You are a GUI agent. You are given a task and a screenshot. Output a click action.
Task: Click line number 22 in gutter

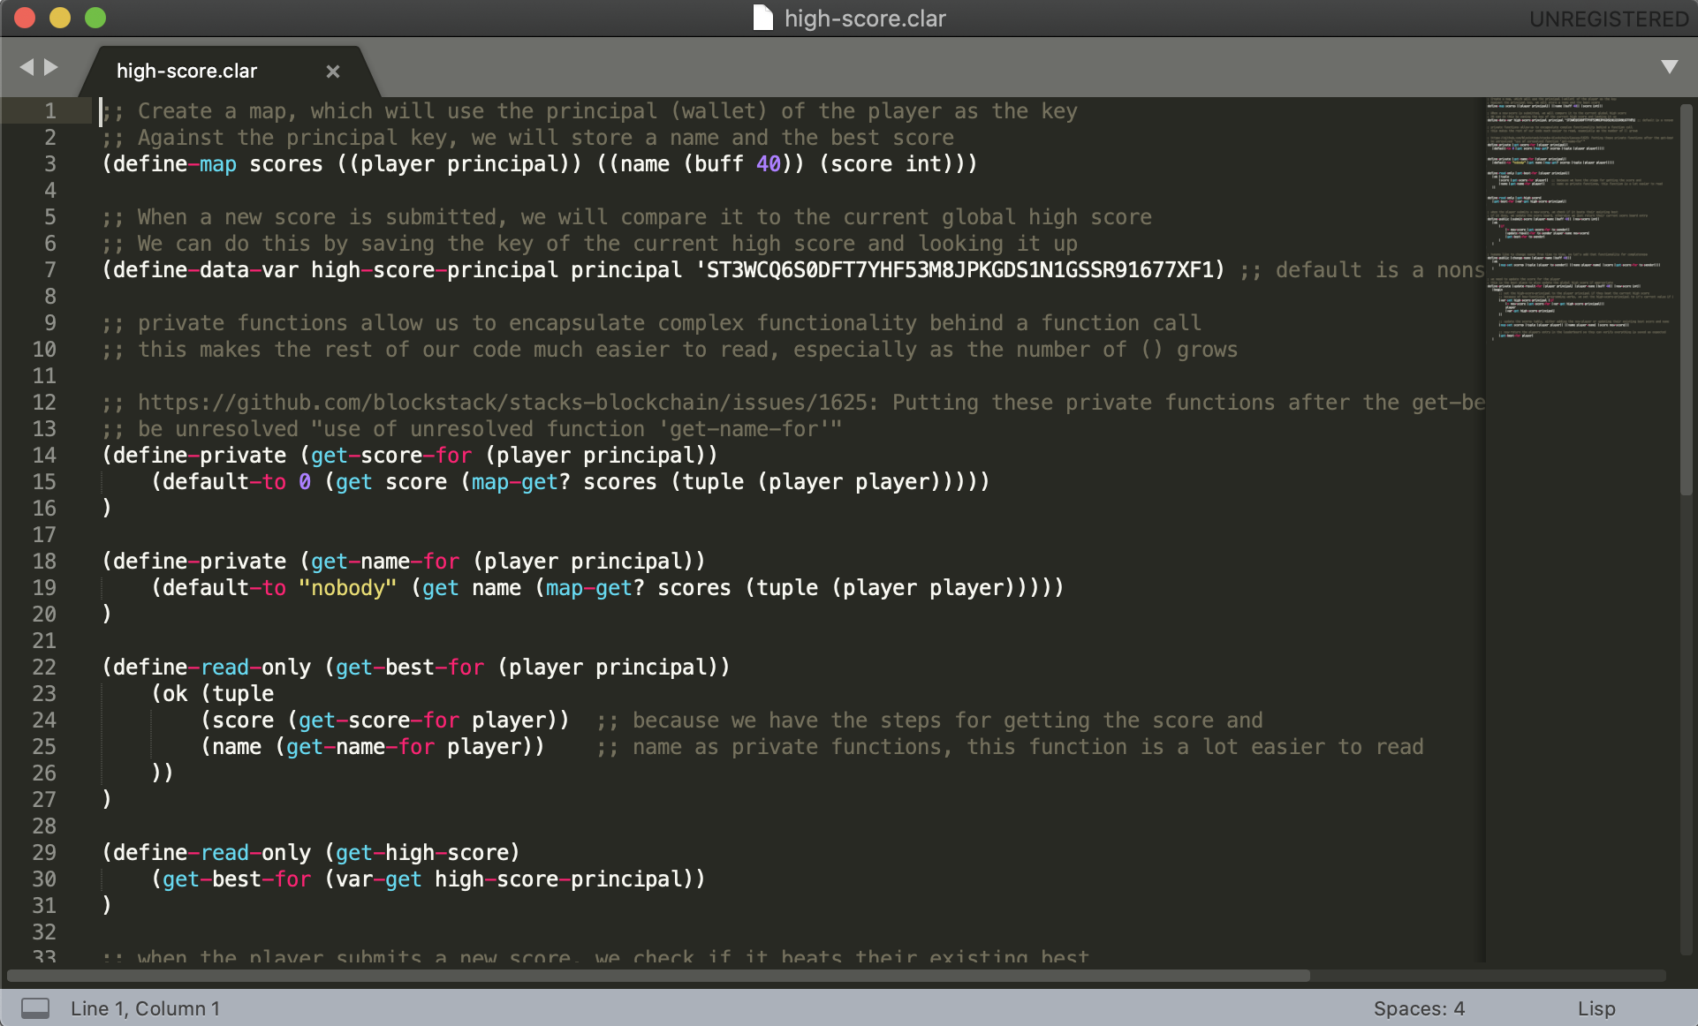44,668
